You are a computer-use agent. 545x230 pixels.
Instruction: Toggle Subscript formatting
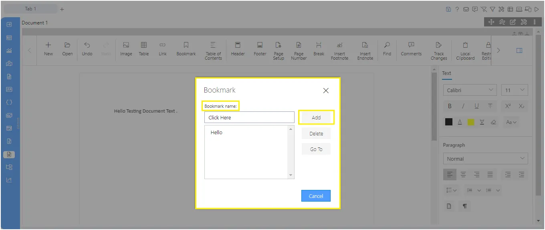click(x=521, y=106)
